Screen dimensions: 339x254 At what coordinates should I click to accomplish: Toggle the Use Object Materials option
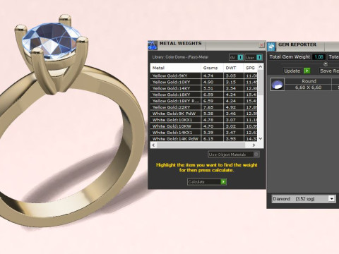pyautogui.click(x=234, y=155)
